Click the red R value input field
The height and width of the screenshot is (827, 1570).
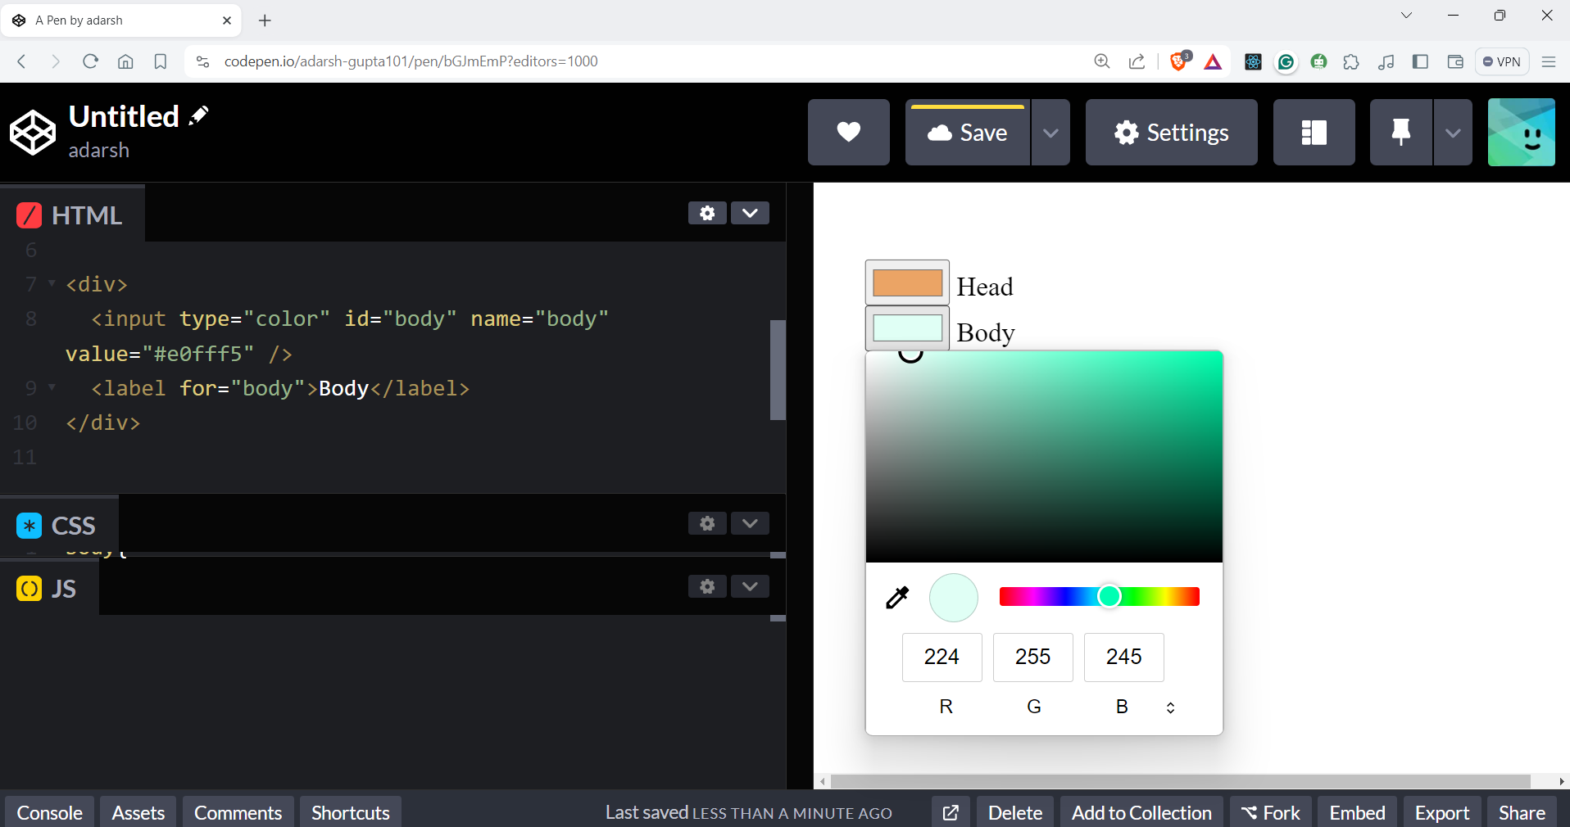coord(942,657)
